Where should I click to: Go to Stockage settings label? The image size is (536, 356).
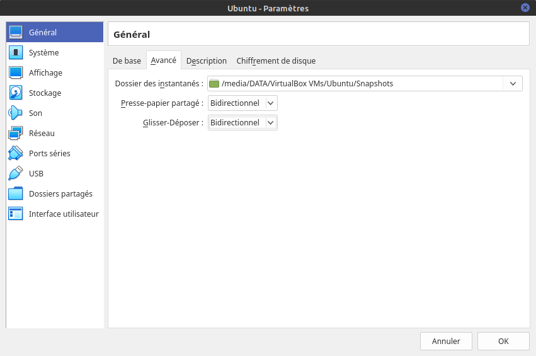[x=45, y=93]
